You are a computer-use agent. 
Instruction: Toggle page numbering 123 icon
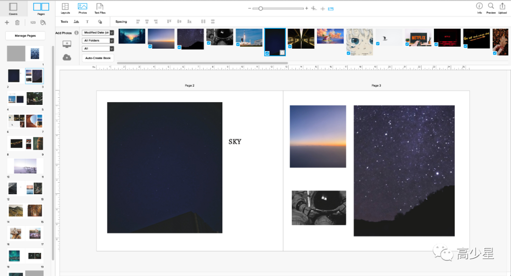coord(33,23)
